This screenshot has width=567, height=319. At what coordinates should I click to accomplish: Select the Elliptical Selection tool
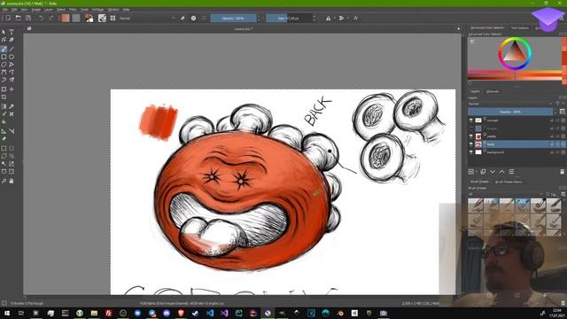(12, 148)
